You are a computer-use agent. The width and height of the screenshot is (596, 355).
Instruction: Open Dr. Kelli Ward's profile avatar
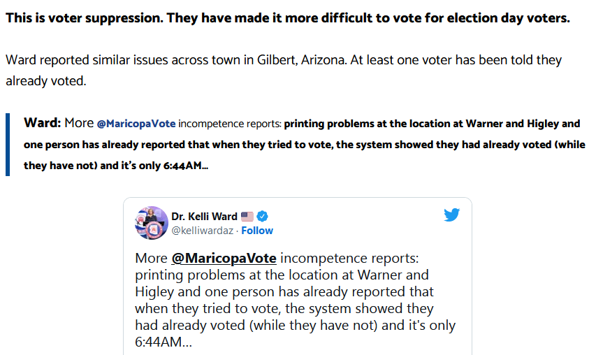tap(151, 223)
